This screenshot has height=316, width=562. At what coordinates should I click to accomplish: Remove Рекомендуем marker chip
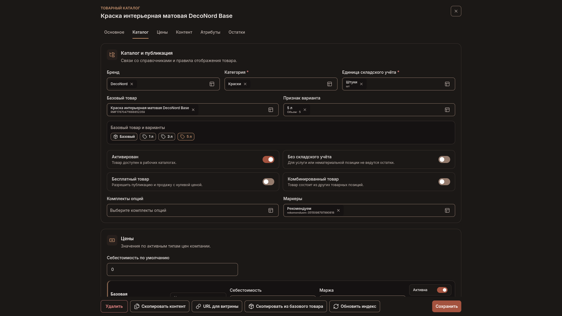(338, 210)
